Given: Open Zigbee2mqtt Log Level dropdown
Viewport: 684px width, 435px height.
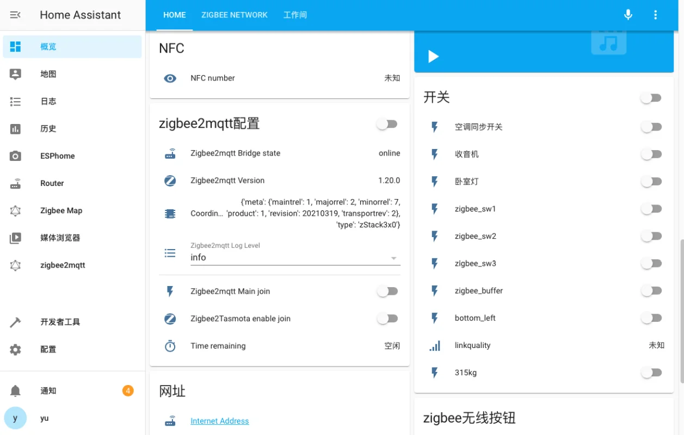Looking at the screenshot, I should pos(295,253).
